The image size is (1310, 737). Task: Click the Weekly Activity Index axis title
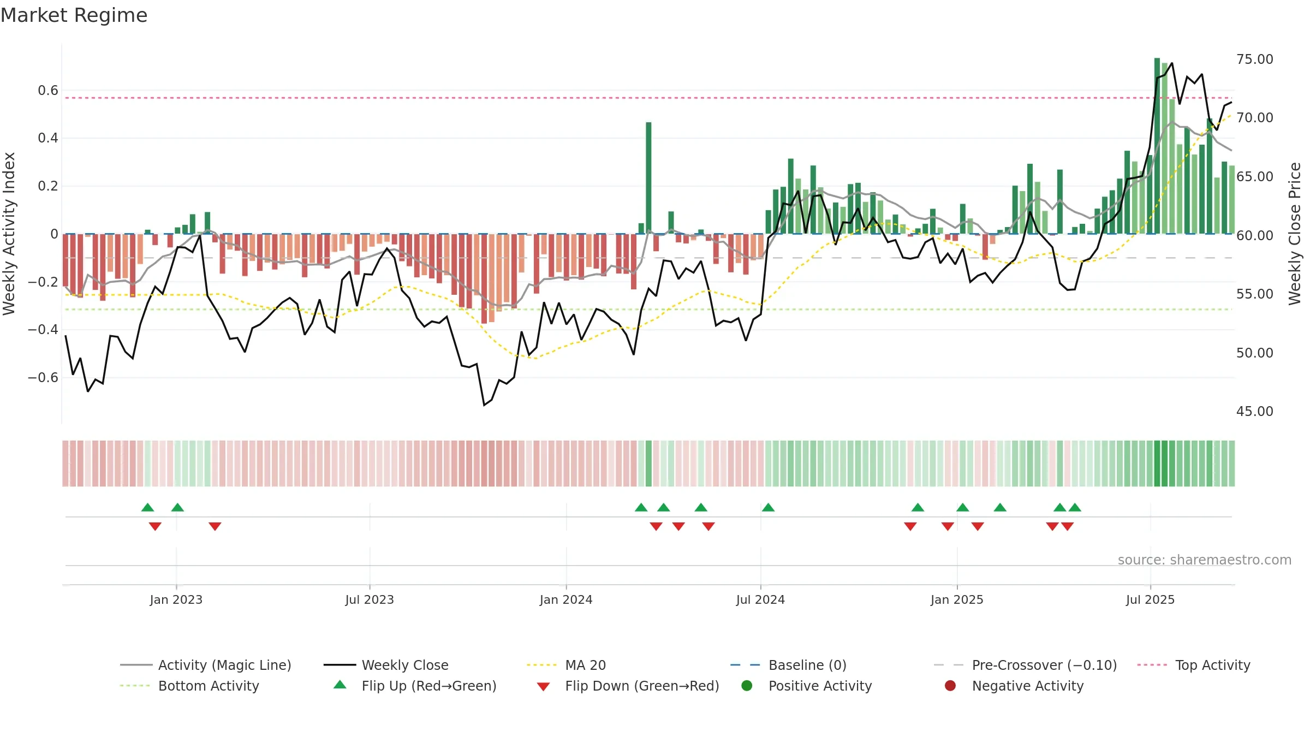tap(9, 234)
